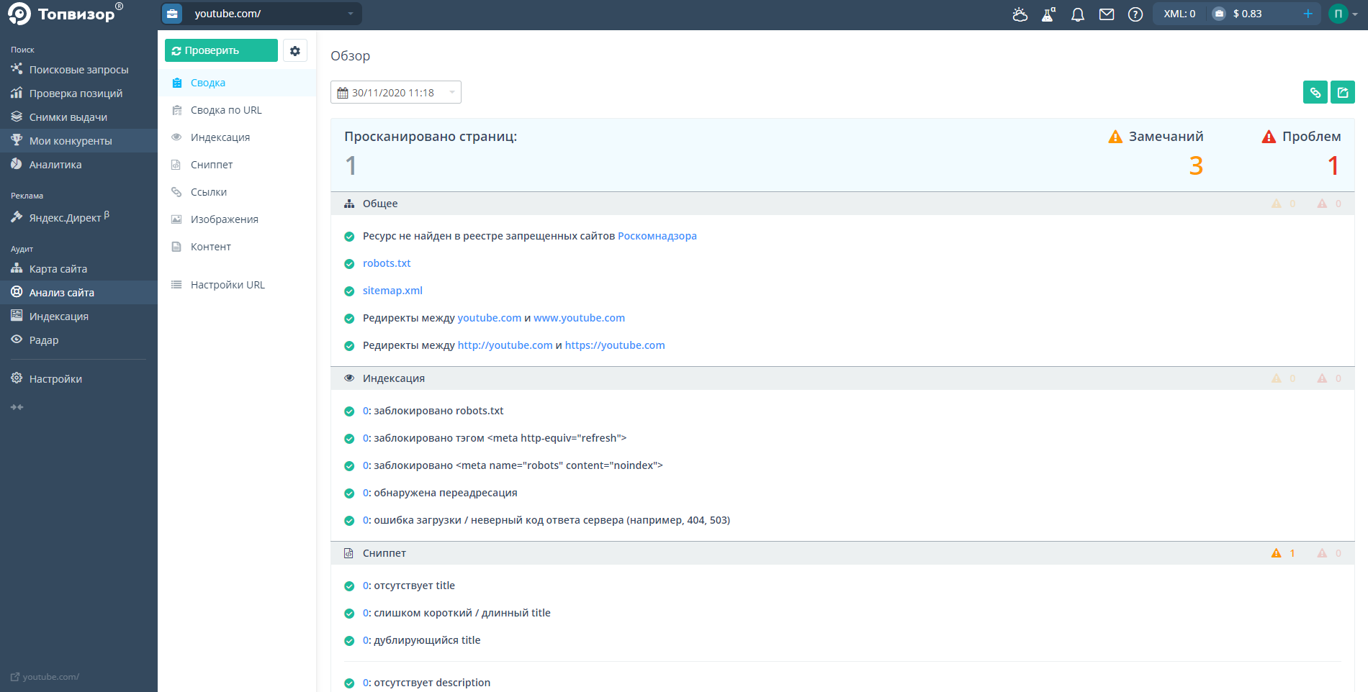Open Радар in sidebar
The width and height of the screenshot is (1368, 692).
[78, 340]
